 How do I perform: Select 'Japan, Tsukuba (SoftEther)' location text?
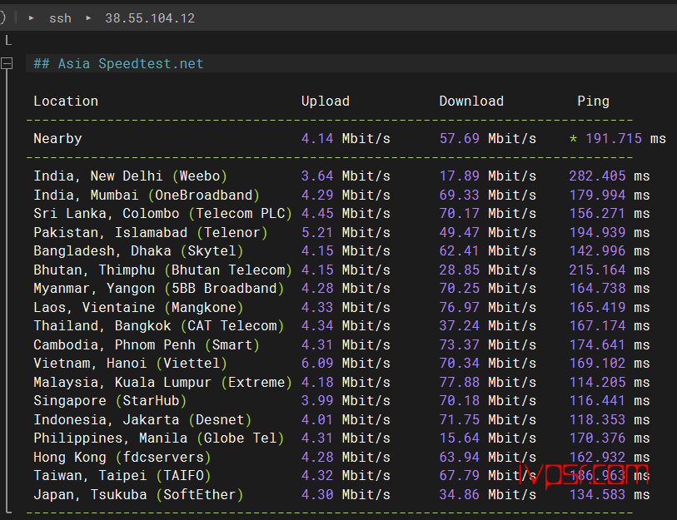[x=138, y=495]
